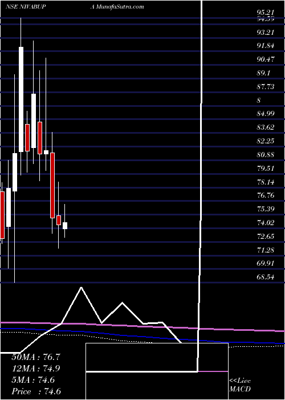Click the 69.91 price axis label
285x400 pixels.
[265, 263]
